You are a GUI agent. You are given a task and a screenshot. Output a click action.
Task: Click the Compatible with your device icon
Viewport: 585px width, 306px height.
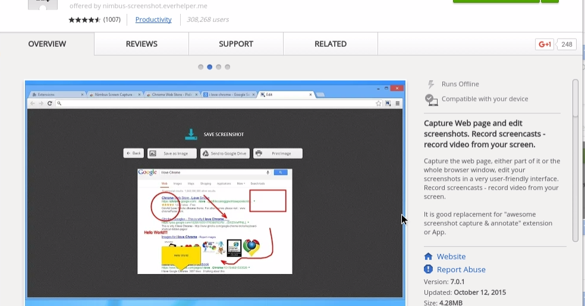point(431,100)
